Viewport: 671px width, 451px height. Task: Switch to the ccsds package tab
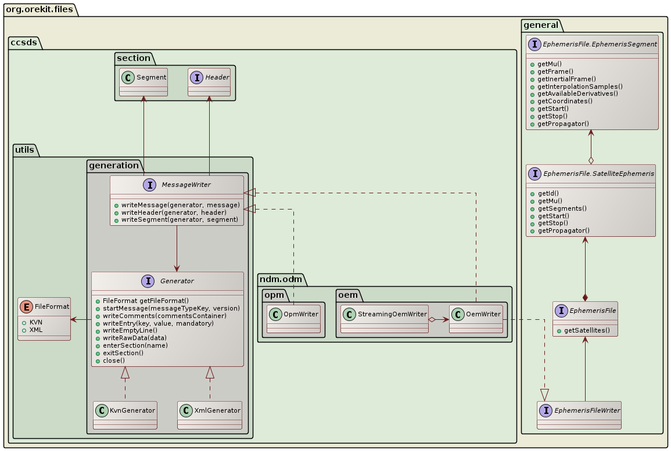[x=24, y=42]
